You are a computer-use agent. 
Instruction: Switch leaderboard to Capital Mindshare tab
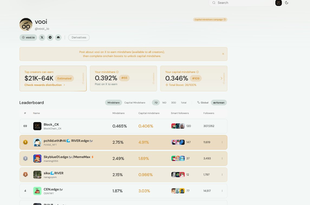pyautogui.click(x=135, y=103)
